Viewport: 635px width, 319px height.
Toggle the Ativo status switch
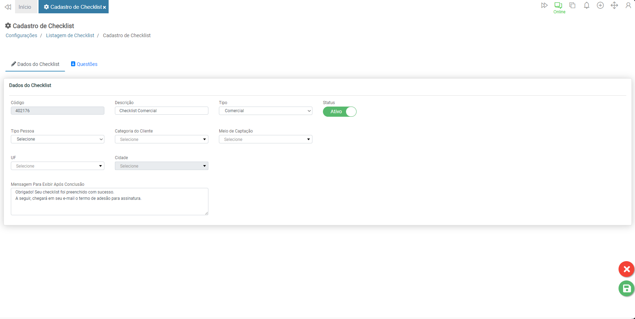339,111
